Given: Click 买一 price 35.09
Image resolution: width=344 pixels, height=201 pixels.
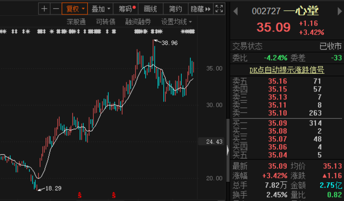Looking at the screenshot, I should 278,123.
